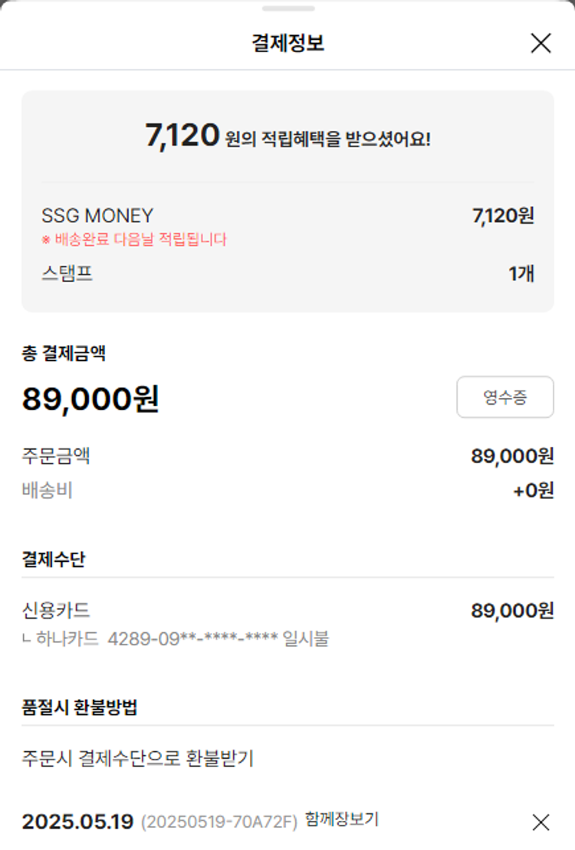Click the 7,120원 적립혜택 headline
Image resolution: width=575 pixels, height=850 pixels.
click(287, 137)
